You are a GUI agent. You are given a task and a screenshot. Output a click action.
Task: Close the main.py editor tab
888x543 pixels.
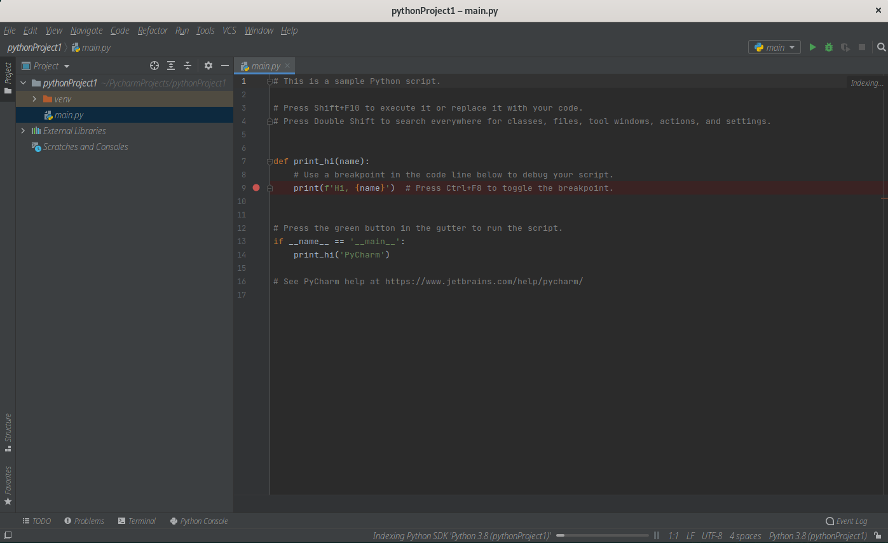click(287, 65)
